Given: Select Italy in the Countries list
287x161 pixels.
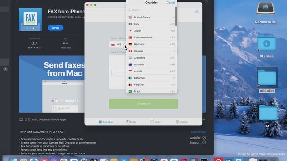Looking at the screenshot, I should coord(152,24).
